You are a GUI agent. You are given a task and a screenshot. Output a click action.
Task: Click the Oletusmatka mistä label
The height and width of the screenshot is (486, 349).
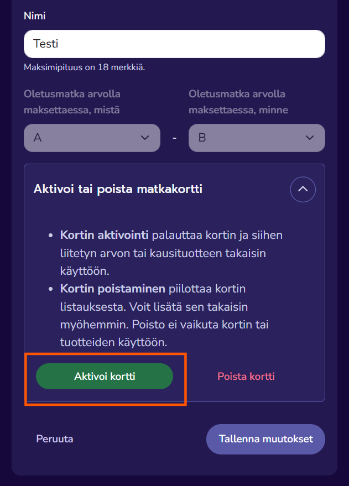72,102
